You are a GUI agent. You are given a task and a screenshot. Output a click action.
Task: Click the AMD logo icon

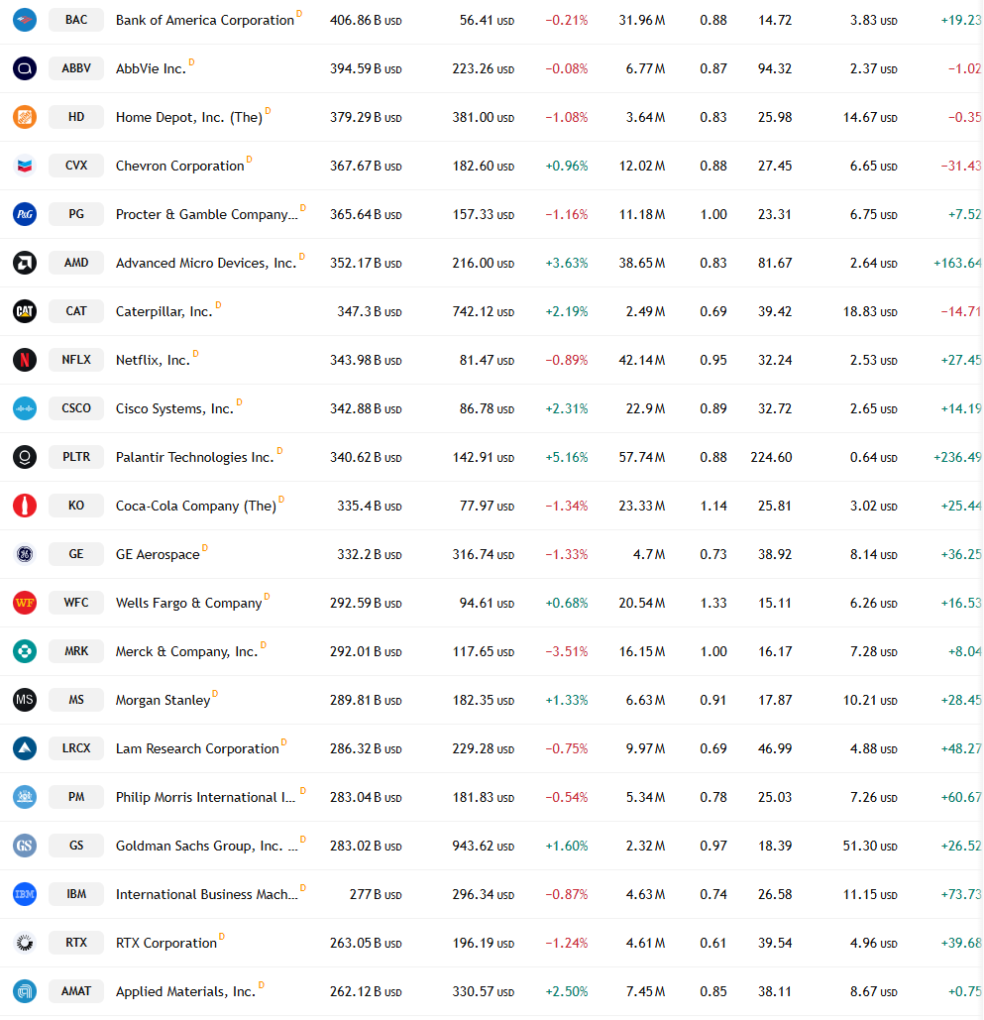25,263
